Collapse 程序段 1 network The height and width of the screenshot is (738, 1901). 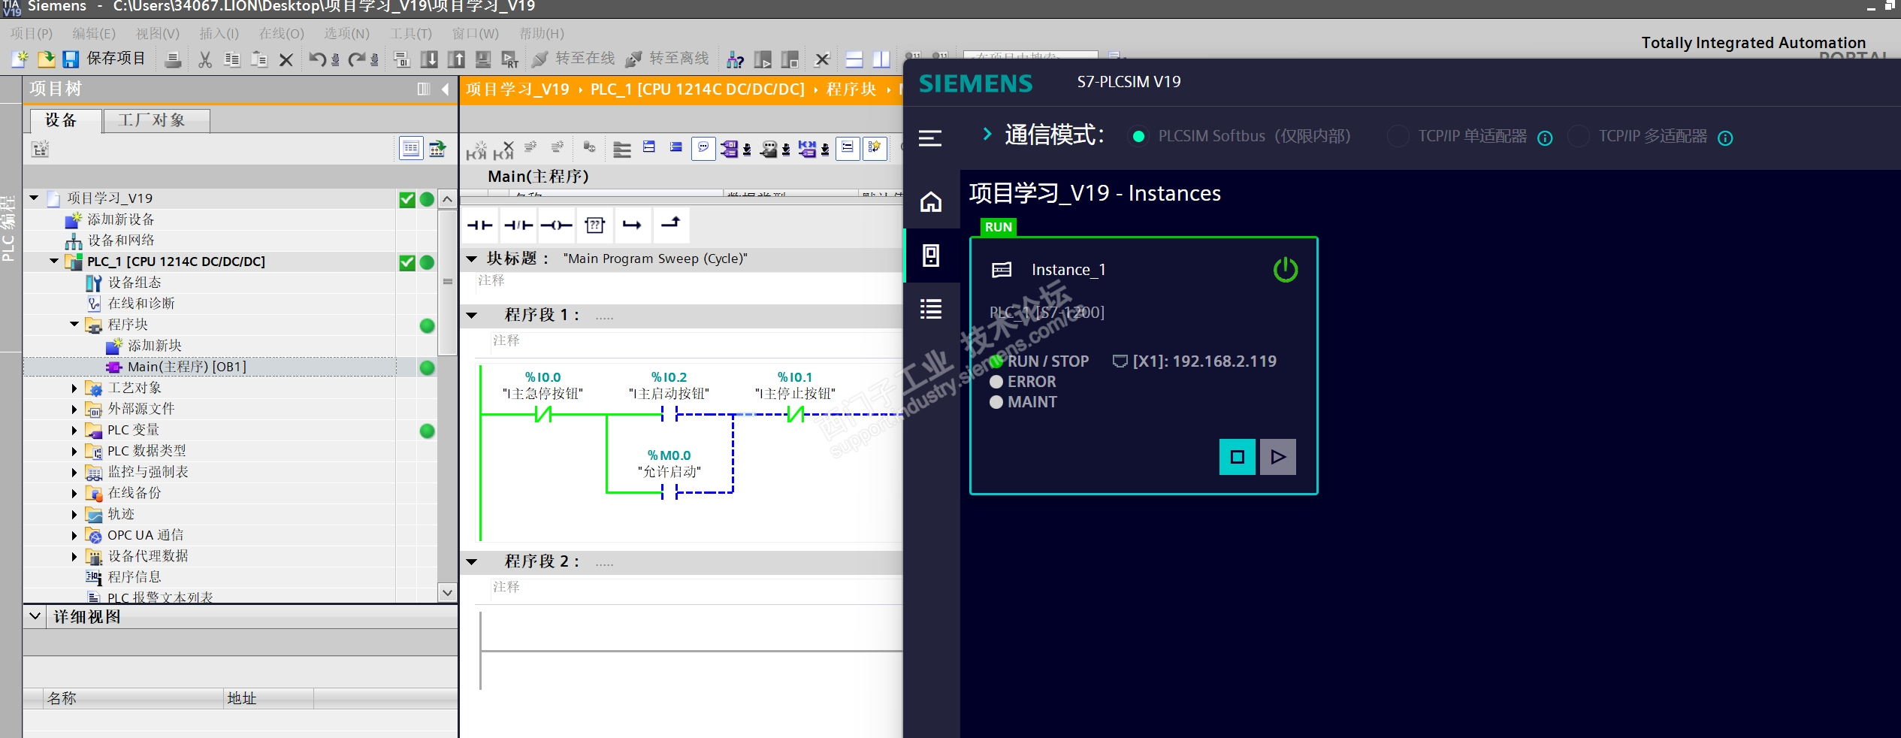(472, 315)
